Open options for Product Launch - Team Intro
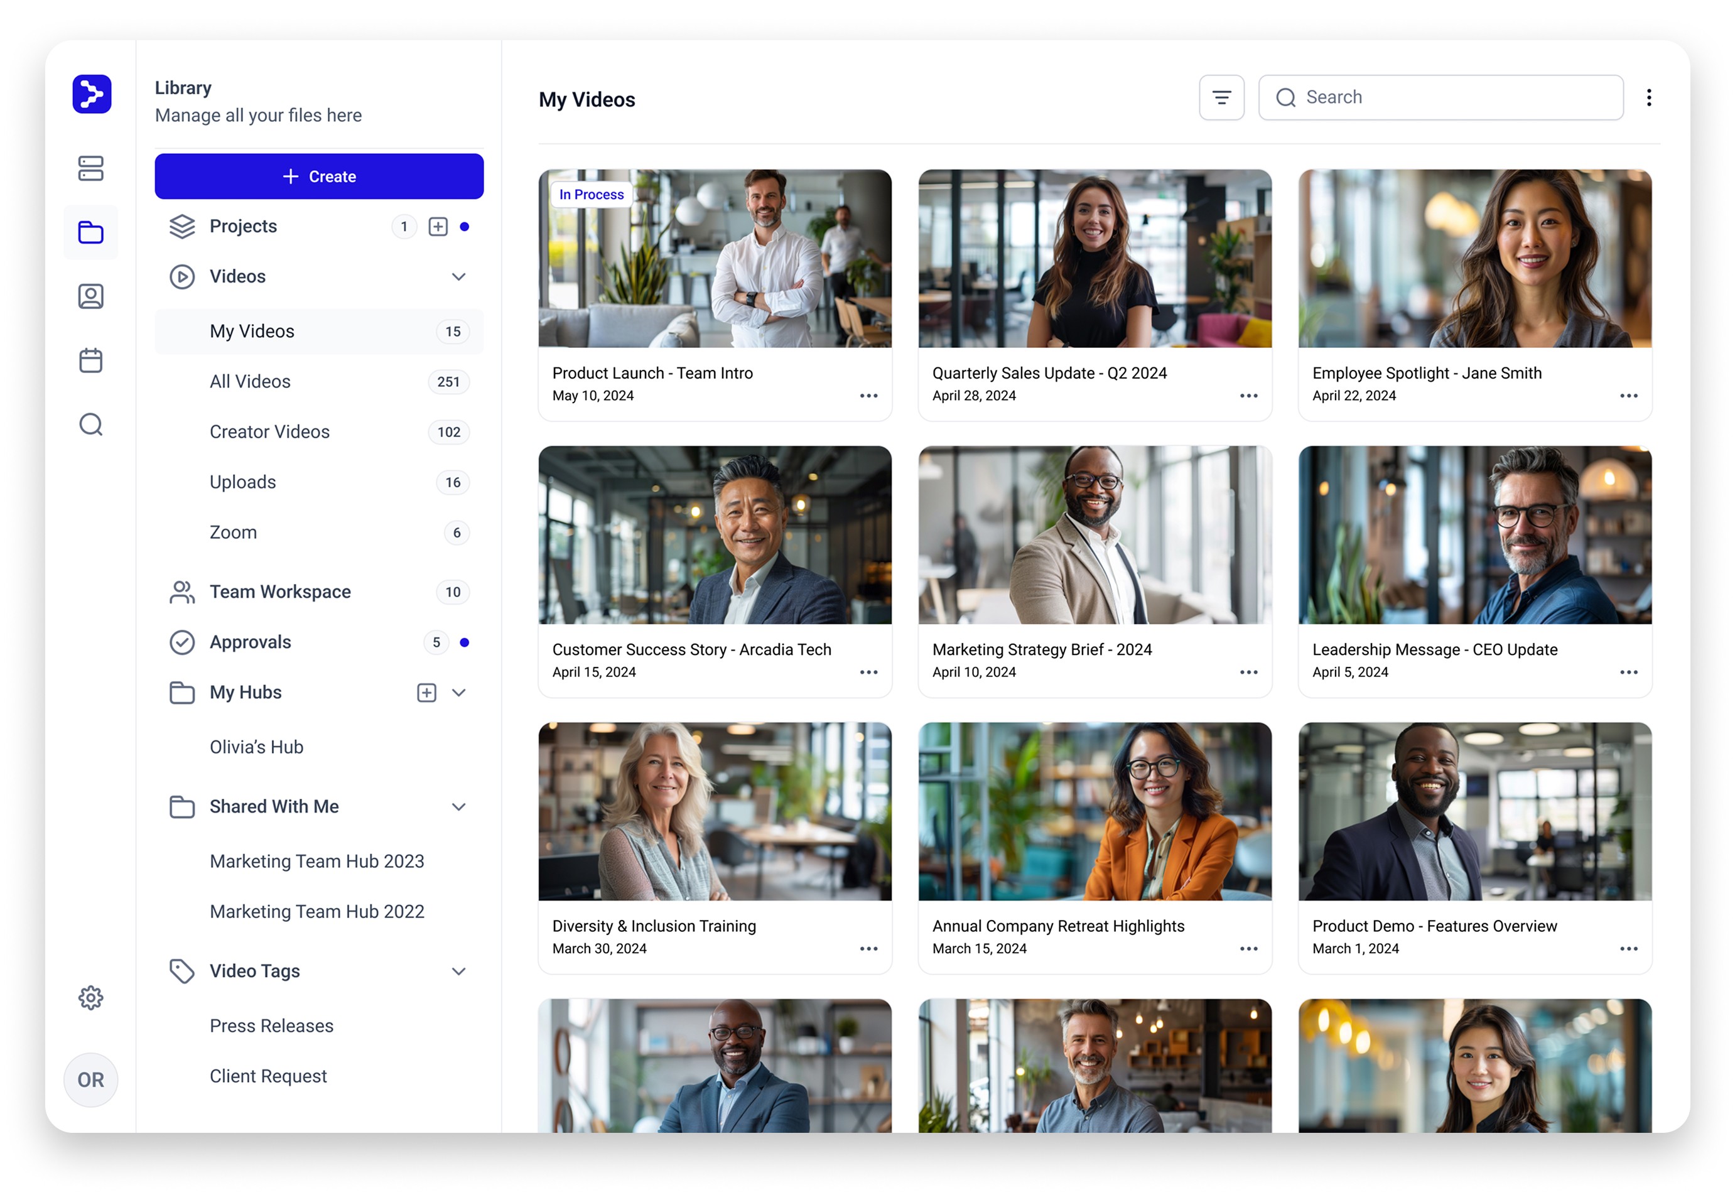 coord(868,396)
